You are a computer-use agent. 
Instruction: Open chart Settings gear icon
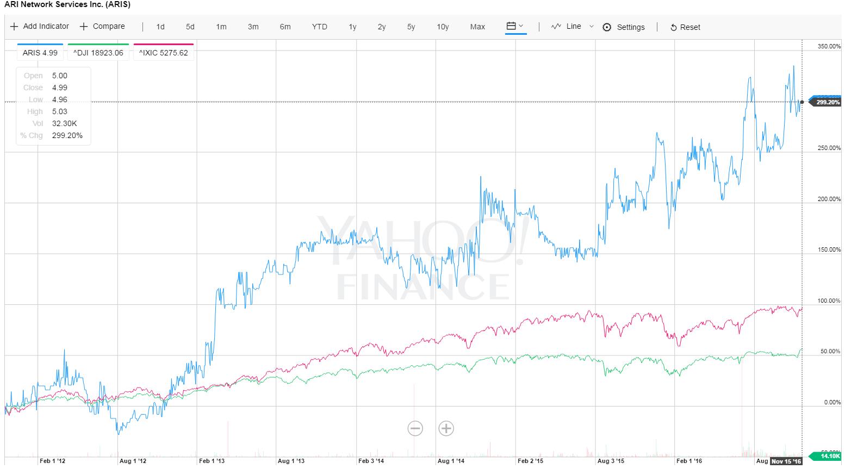607,27
